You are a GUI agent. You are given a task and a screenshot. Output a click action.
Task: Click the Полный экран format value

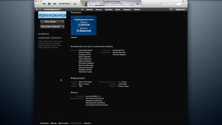click(123, 86)
